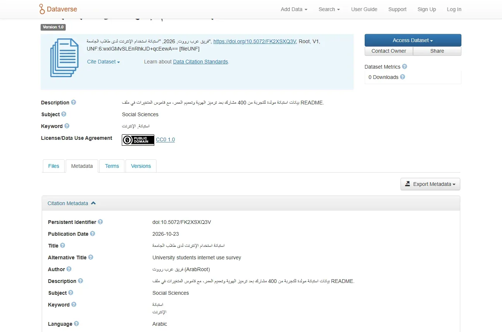Click the publication date 2026-10-23

point(166,234)
